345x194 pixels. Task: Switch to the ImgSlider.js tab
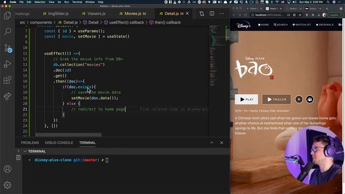pos(56,13)
